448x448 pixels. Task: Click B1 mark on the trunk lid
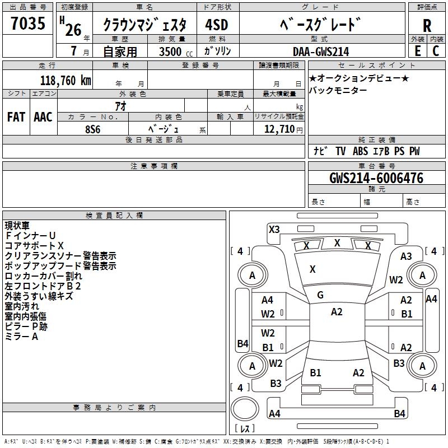point(315,373)
